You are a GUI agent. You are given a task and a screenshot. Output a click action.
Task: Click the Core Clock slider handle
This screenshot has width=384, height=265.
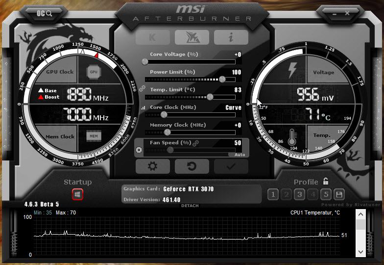(164, 115)
